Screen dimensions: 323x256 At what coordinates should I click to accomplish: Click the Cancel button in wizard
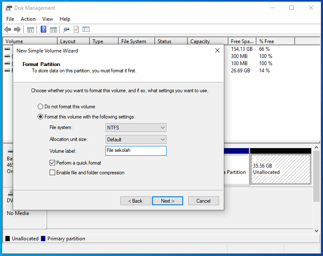(x=203, y=201)
